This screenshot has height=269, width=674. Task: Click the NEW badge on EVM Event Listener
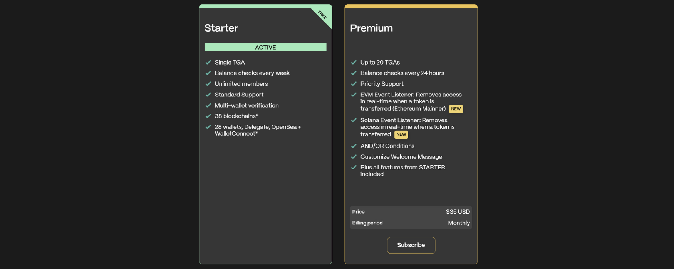[x=456, y=109]
